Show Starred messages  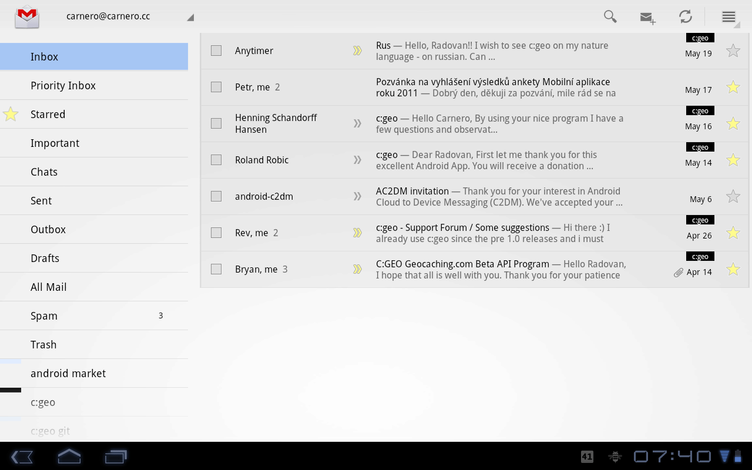(94, 115)
